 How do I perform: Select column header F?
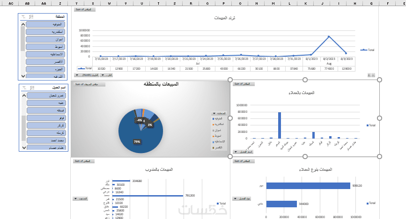(x=388, y=3)
